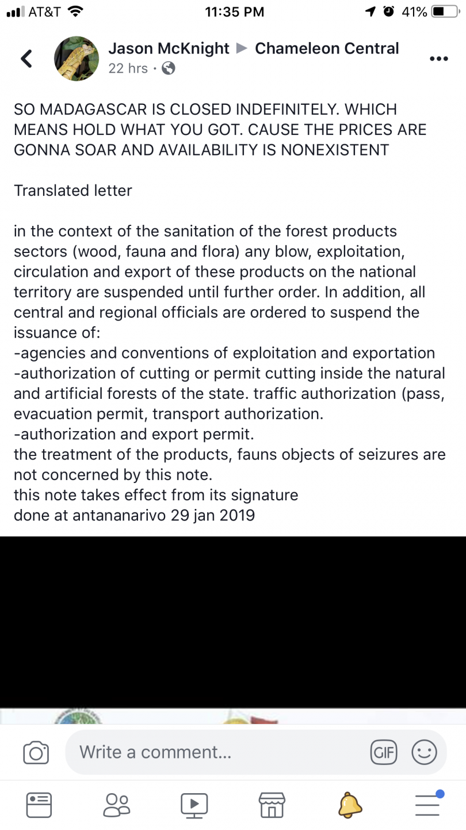Open the Watch video tab

[x=194, y=805]
